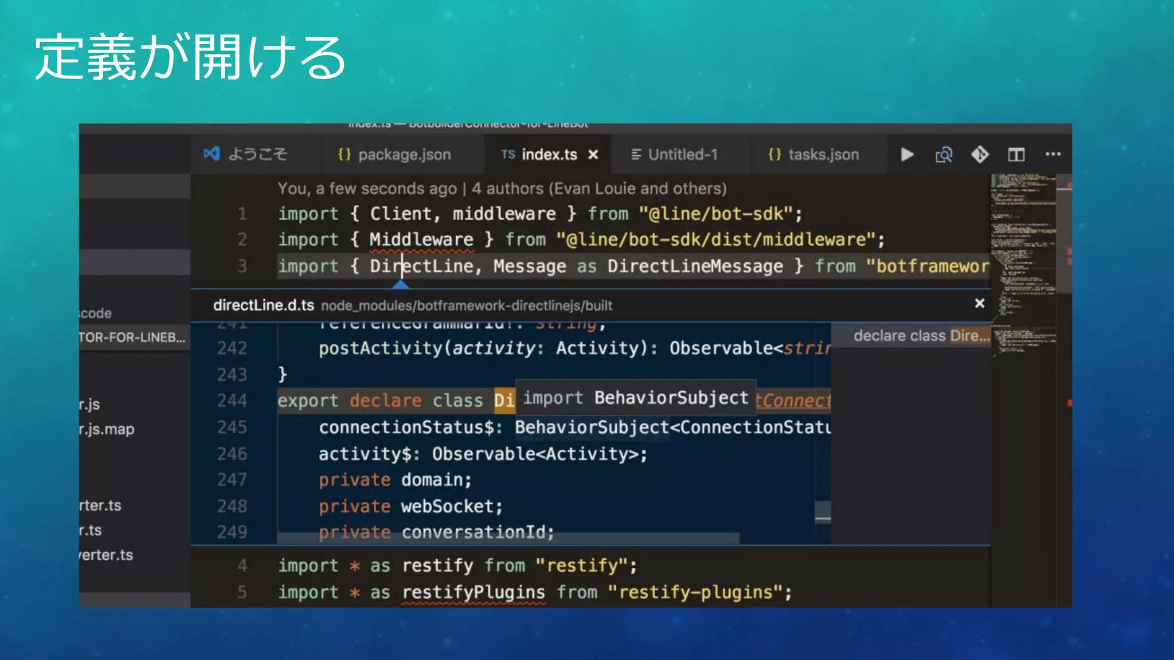Switch to the package.json tab
Image resolution: width=1174 pixels, height=660 pixels.
tap(404, 155)
